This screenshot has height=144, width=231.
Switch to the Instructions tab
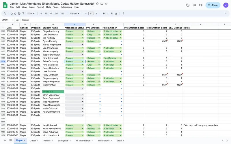click(x=104, y=141)
